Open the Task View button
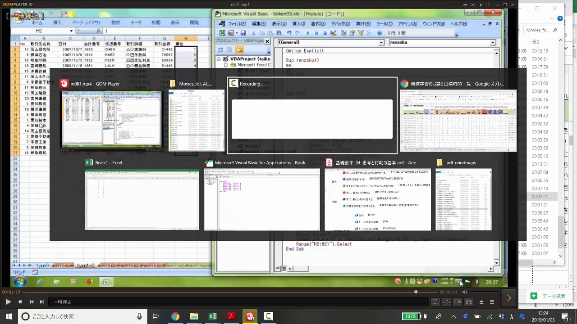 click(156, 316)
